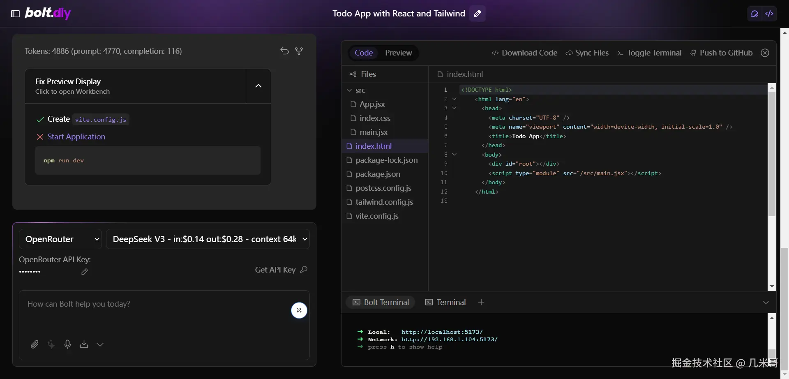Screen dimensions: 789x379
Task: Collapse the terminal panel chevron
Action: click(x=766, y=303)
